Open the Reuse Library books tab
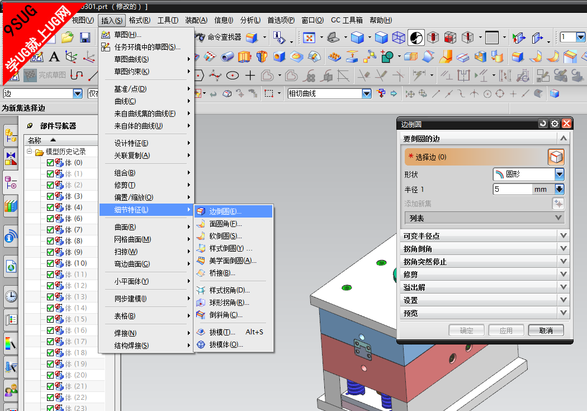 point(11,206)
